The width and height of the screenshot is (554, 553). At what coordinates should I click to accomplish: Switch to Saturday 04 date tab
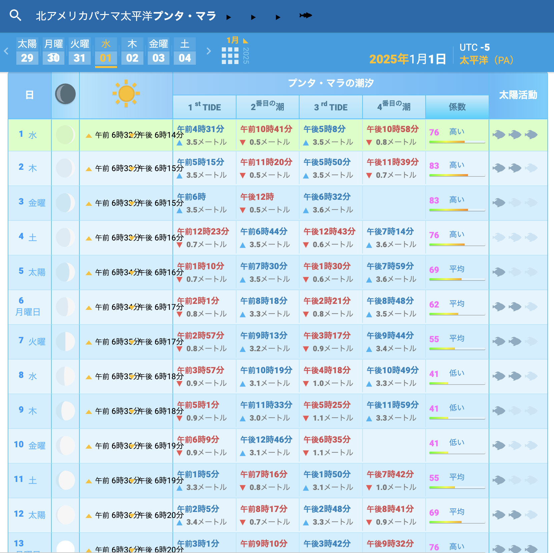pyautogui.click(x=184, y=51)
